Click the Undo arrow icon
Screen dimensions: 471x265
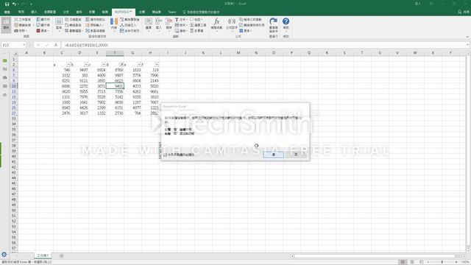(x=15, y=4)
